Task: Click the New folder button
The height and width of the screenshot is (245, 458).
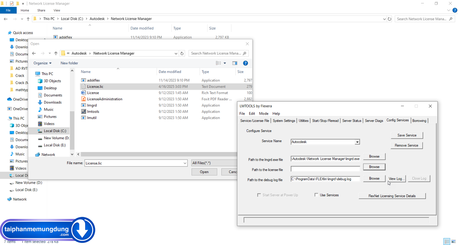Action: 69,63
